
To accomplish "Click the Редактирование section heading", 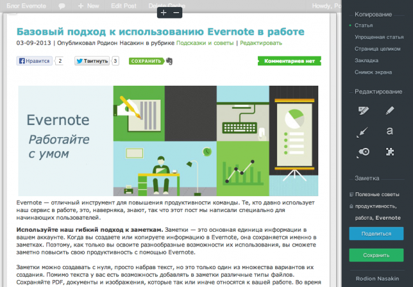I will click(x=378, y=91).
